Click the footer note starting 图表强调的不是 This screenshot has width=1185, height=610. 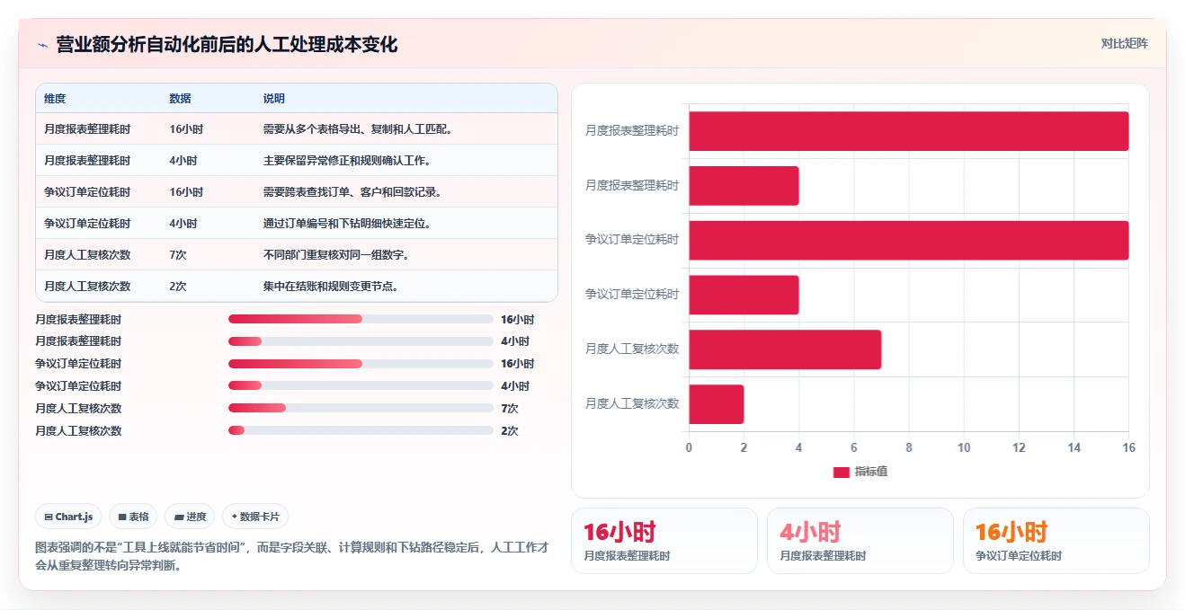[x=292, y=557]
